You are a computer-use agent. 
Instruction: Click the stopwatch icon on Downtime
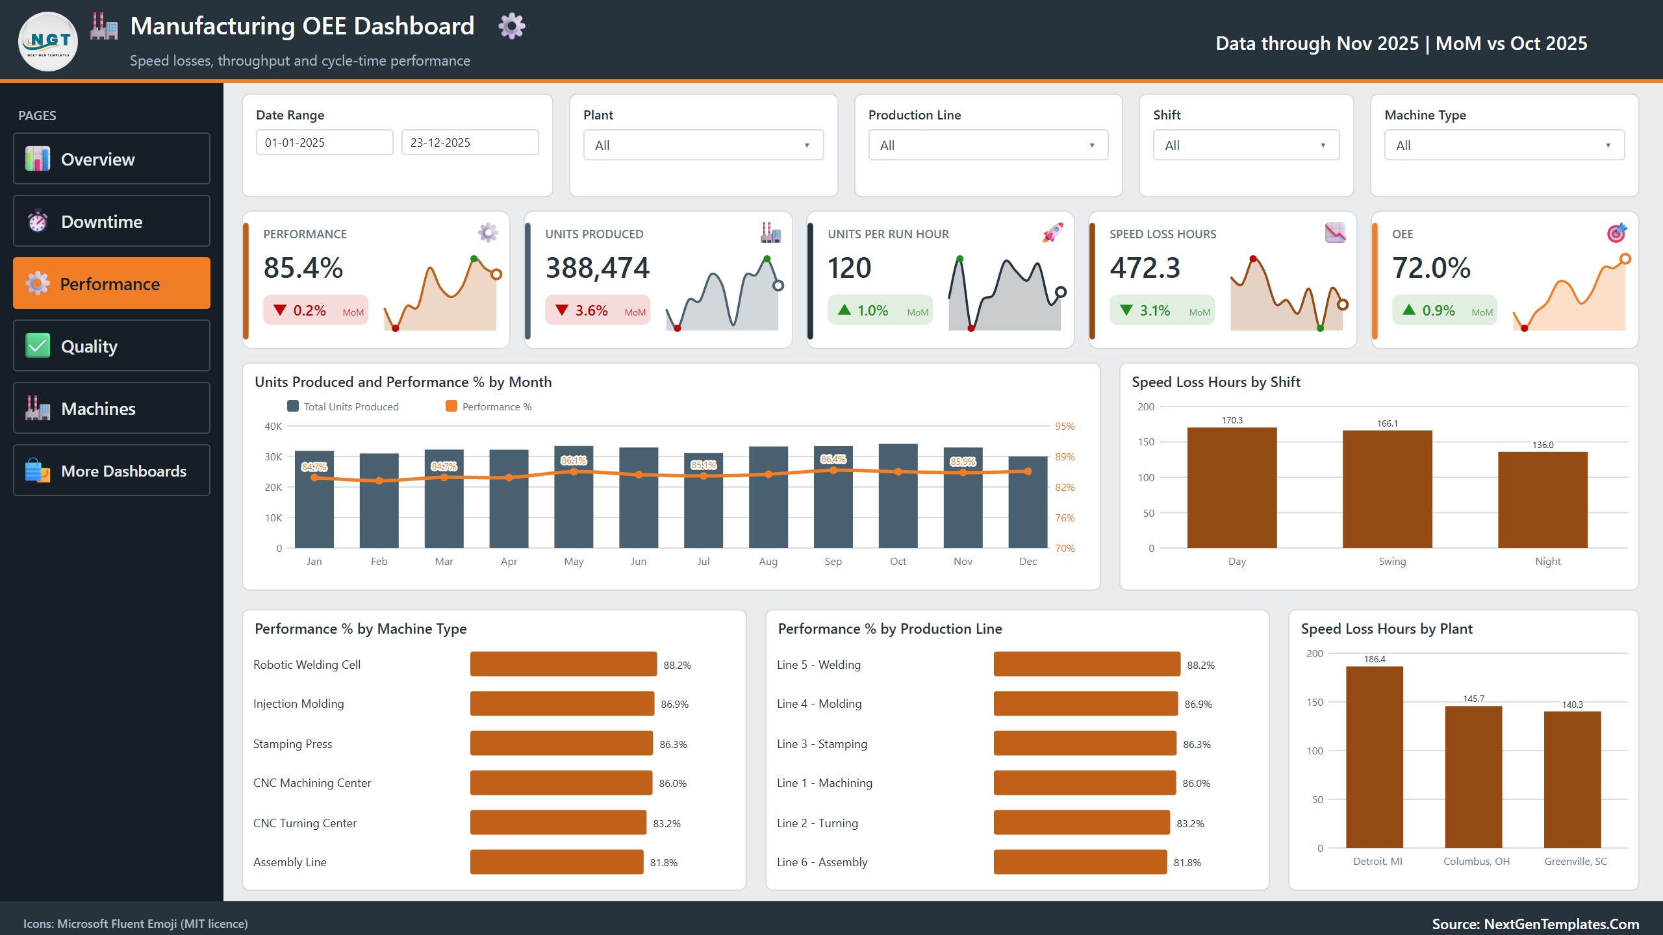tap(38, 221)
